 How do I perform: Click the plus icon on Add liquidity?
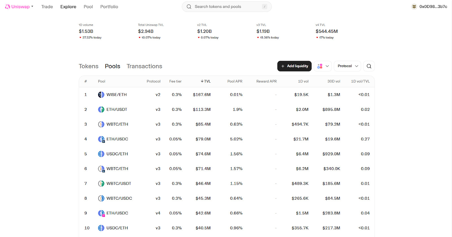tap(283, 66)
